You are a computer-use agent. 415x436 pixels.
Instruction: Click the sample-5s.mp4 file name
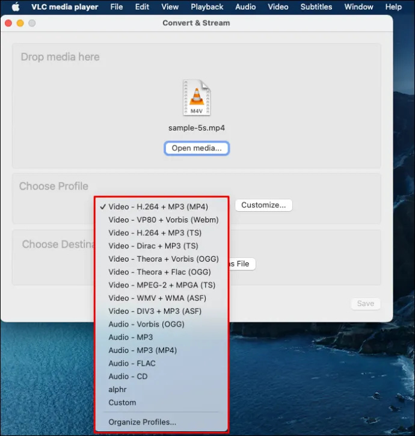(197, 128)
